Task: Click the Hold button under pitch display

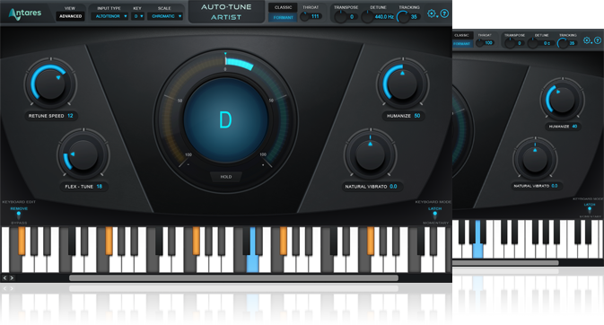Action: tap(226, 177)
